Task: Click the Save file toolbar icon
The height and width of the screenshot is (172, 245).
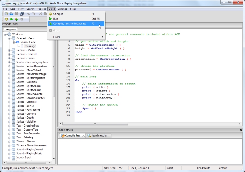Action: coord(17,14)
